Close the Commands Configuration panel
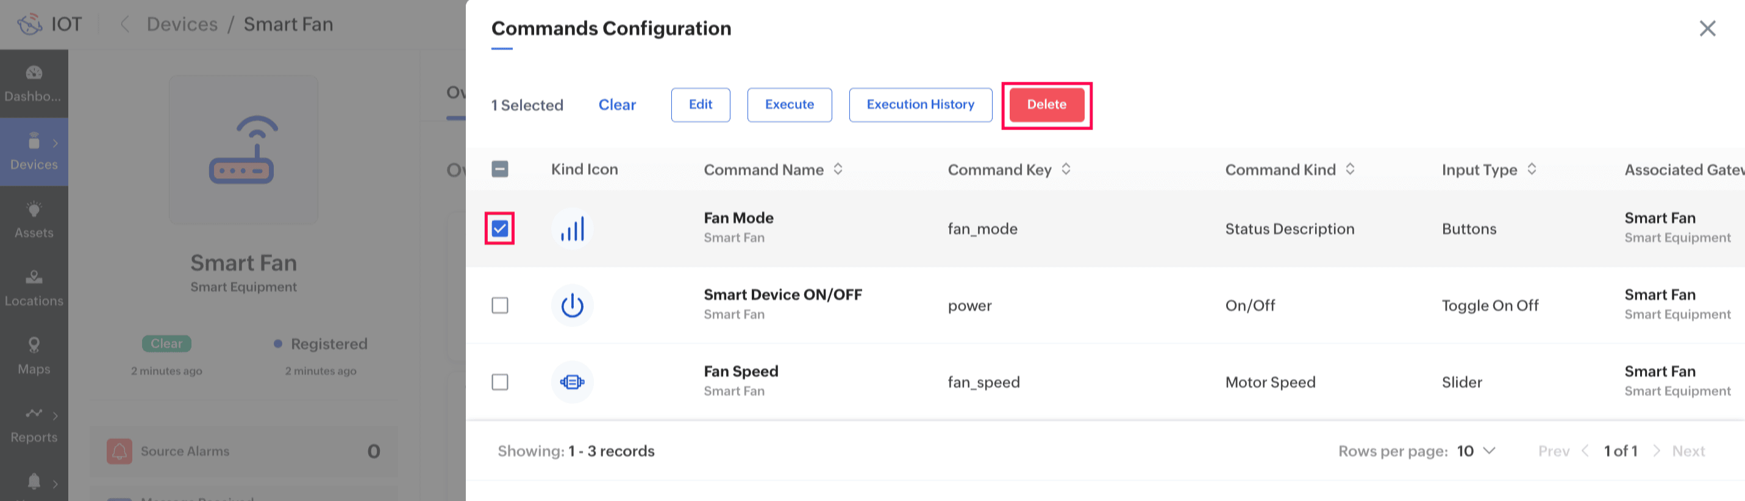 (x=1707, y=29)
